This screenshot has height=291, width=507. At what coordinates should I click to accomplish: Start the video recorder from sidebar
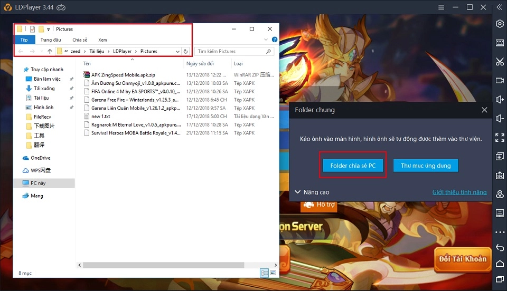500,81
